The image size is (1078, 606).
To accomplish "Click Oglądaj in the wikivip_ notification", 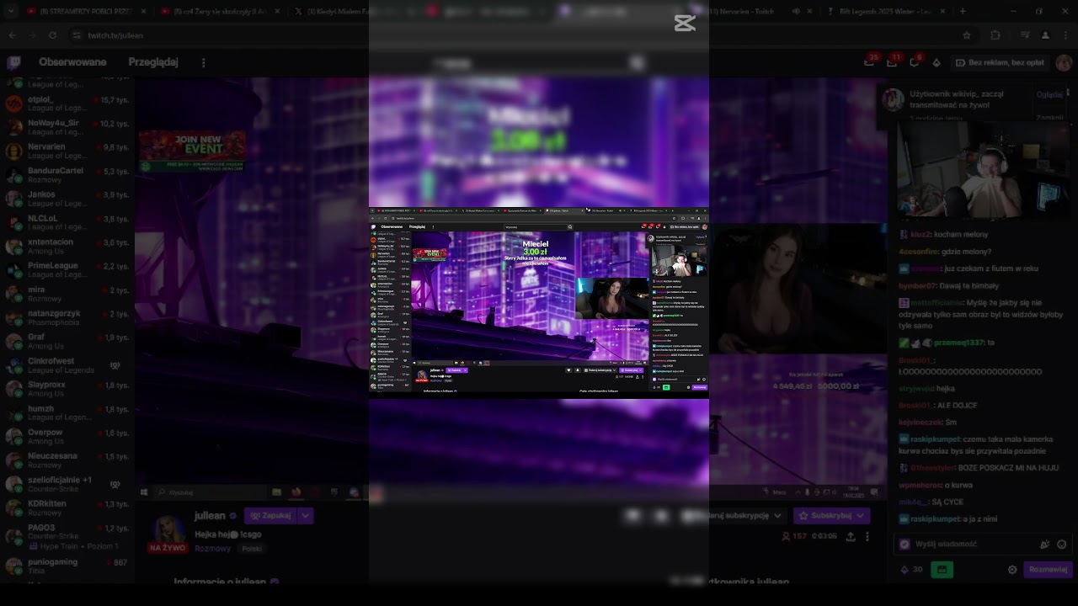I will click(x=1049, y=95).
